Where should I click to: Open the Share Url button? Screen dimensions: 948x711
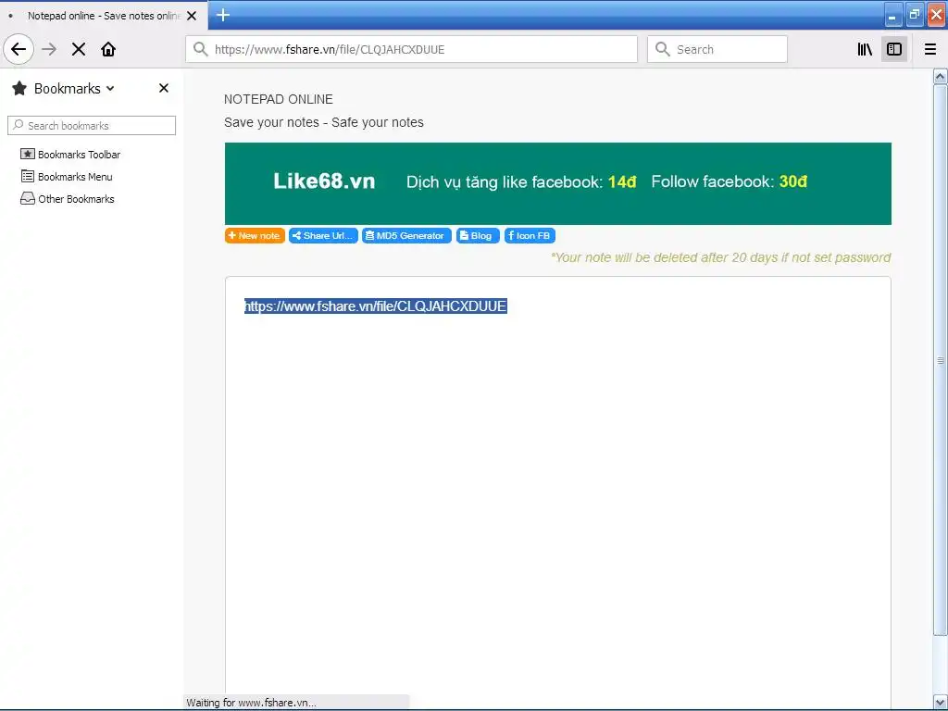point(323,236)
